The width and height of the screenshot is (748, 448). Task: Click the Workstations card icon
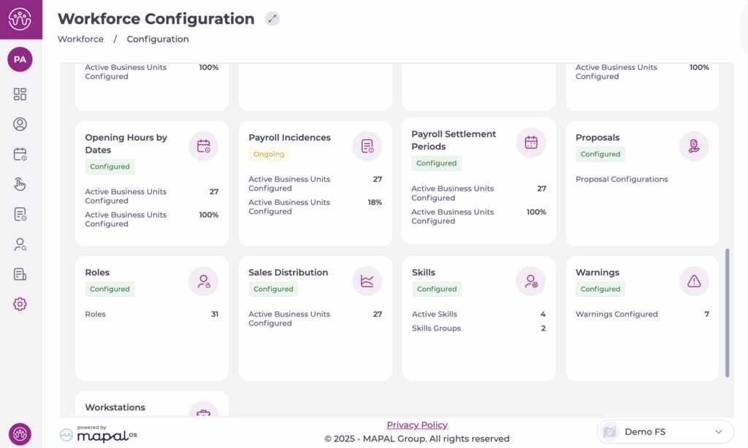pos(204,410)
